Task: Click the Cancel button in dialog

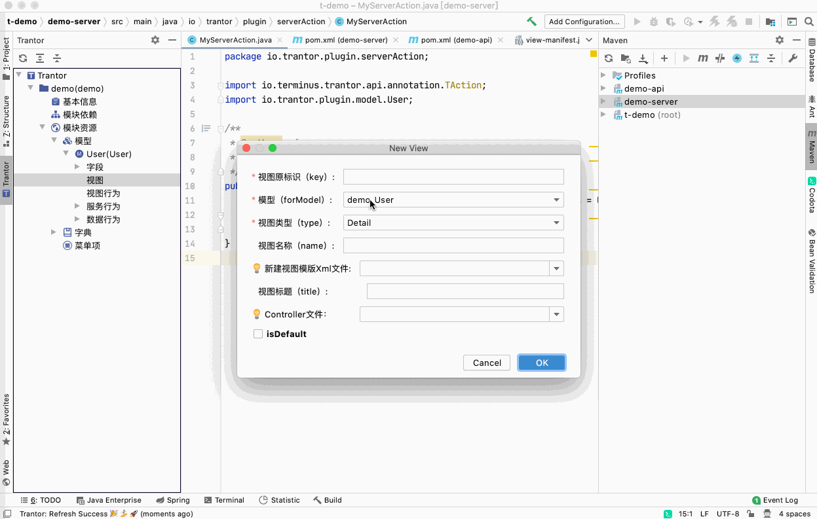Action: pyautogui.click(x=487, y=363)
